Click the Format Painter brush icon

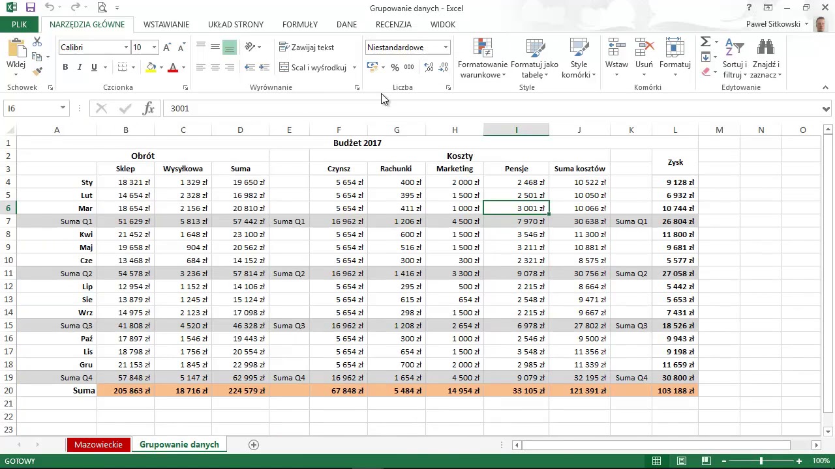pos(37,71)
